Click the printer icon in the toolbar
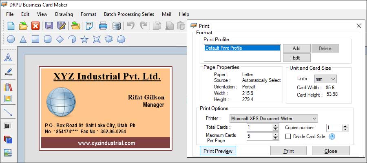Image resolution: width=367 pixels, height=163 pixels. tap(103, 26)
